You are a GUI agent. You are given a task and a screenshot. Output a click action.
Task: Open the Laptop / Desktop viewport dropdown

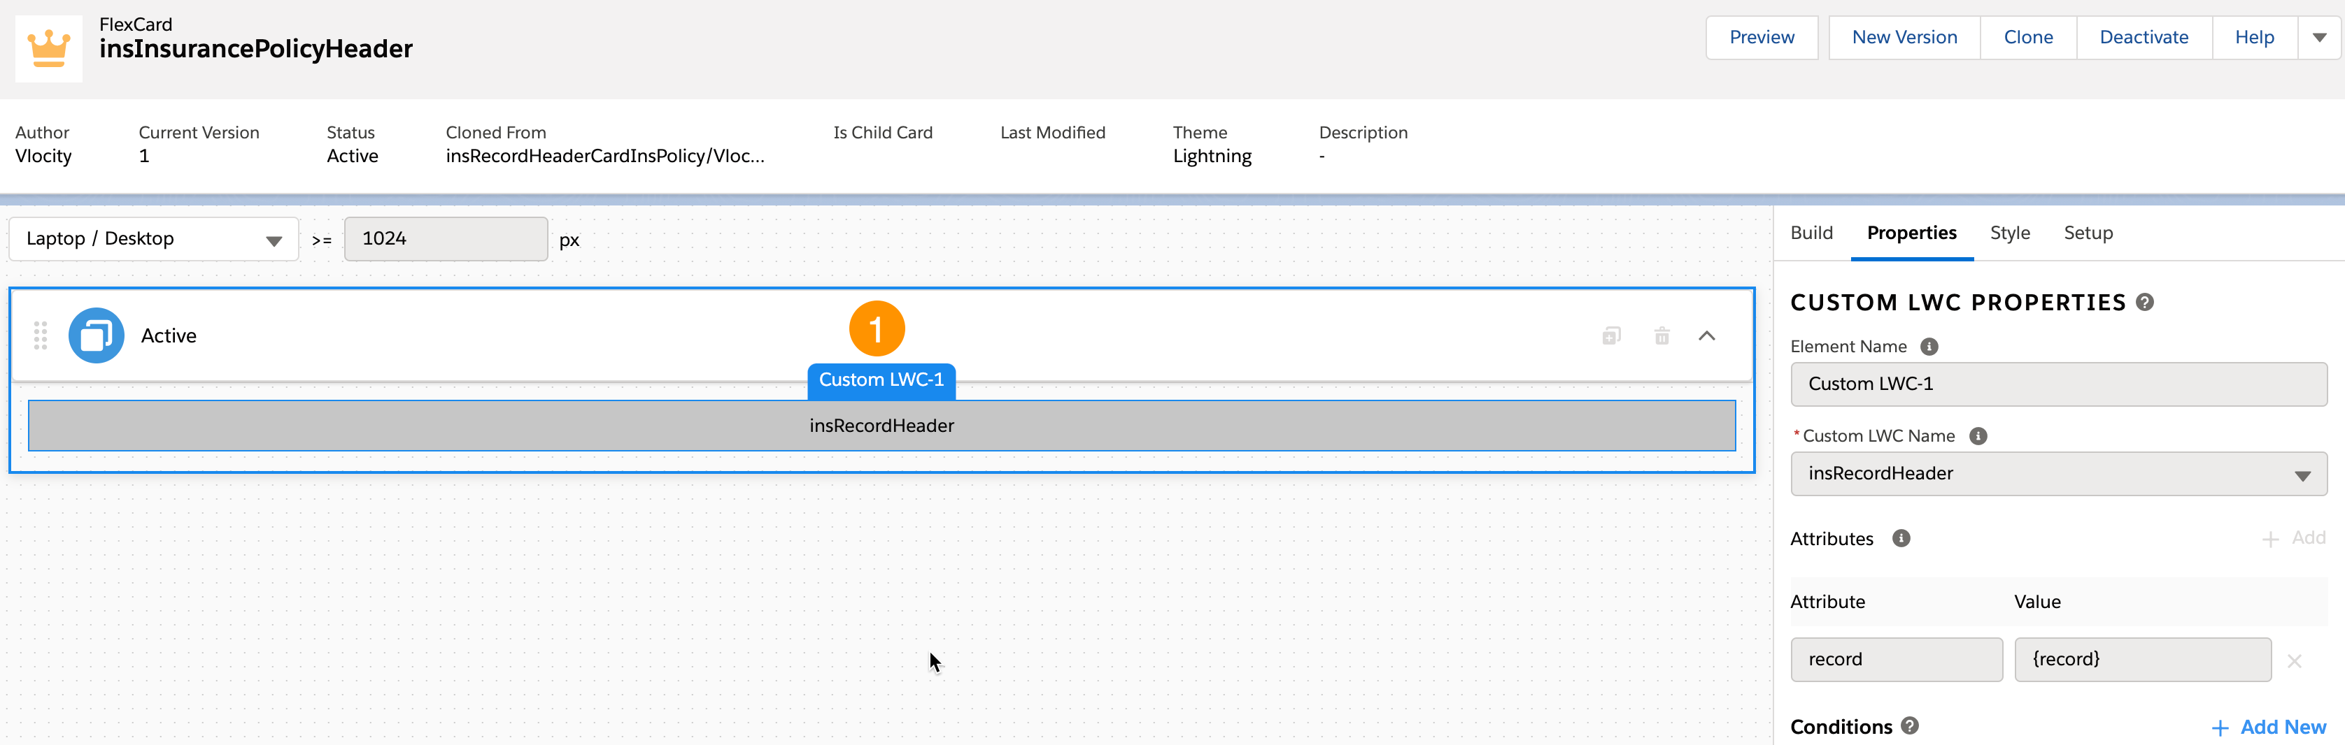tap(154, 239)
